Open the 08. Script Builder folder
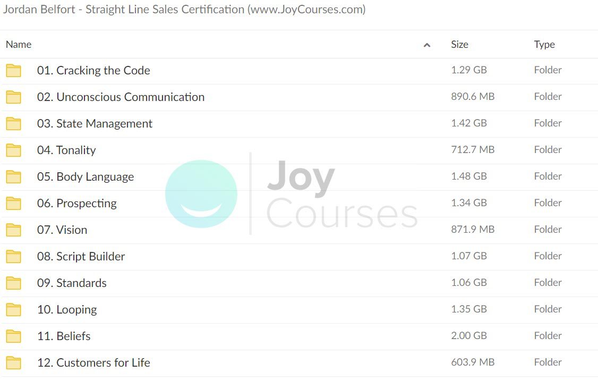This screenshot has width=598, height=389. [81, 257]
